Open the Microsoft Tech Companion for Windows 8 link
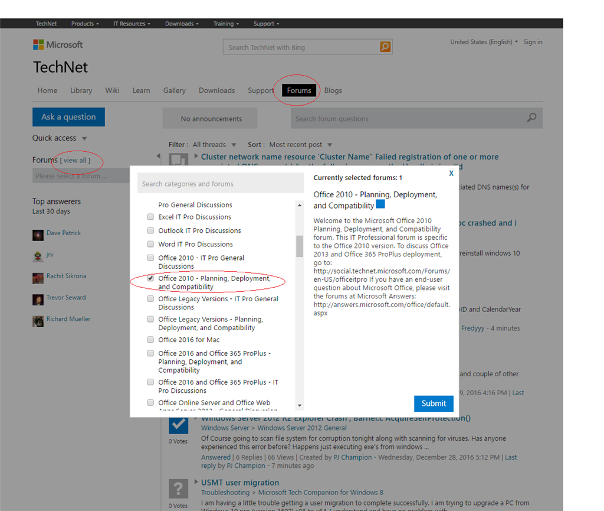 click(320, 493)
